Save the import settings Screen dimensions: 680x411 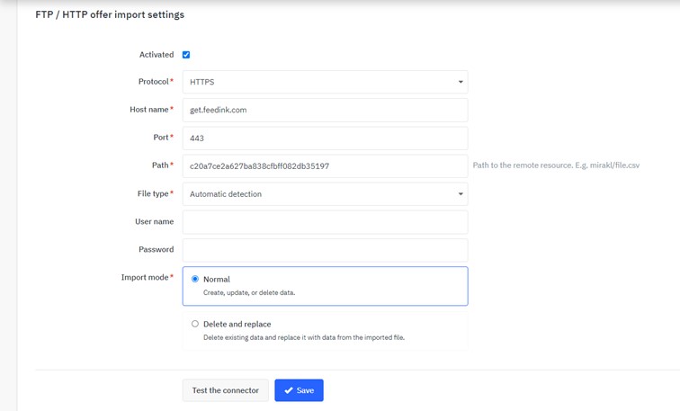tap(299, 390)
